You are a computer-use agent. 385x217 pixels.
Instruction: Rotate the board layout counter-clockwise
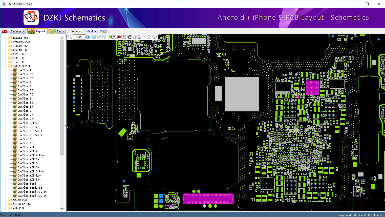click(104, 37)
